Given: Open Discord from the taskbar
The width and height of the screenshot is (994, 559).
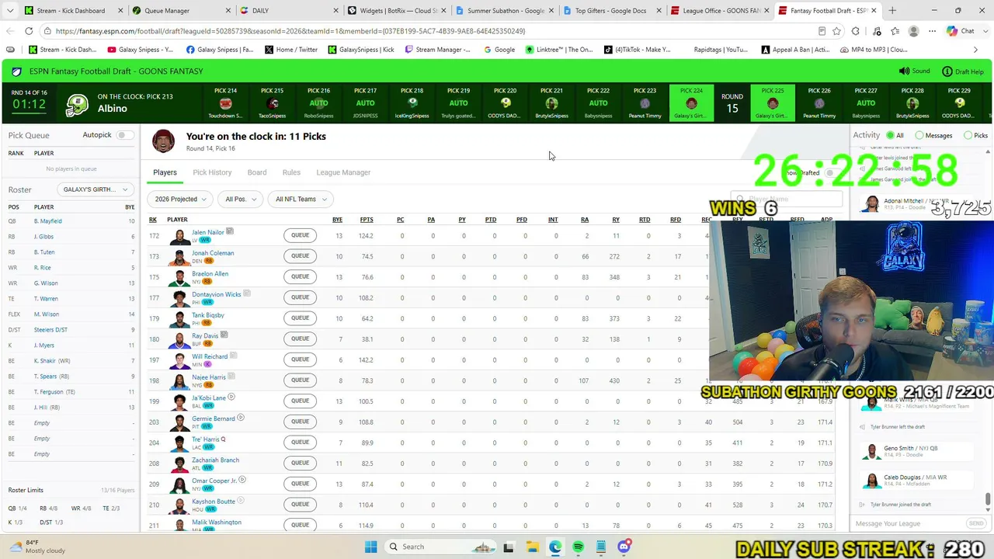Looking at the screenshot, I should [624, 547].
